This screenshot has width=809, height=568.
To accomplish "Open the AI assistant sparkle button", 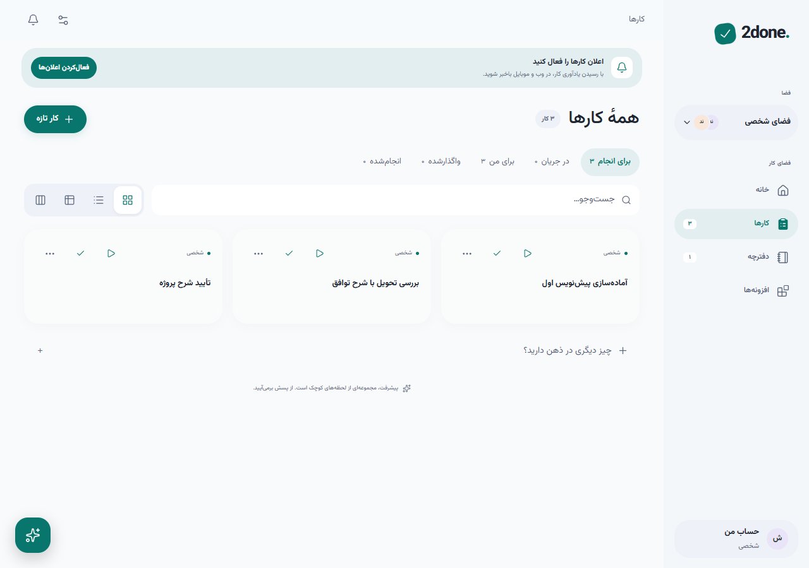I will click(x=33, y=535).
